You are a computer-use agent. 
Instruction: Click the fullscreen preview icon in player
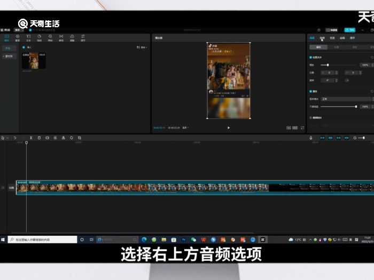pyautogui.click(x=302, y=128)
